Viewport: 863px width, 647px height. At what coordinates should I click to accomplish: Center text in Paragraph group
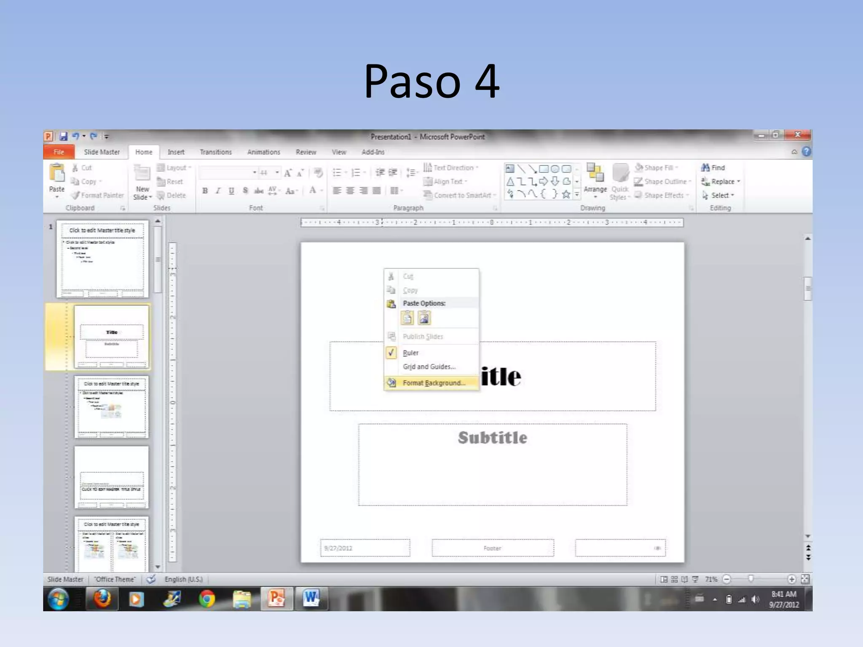(350, 191)
